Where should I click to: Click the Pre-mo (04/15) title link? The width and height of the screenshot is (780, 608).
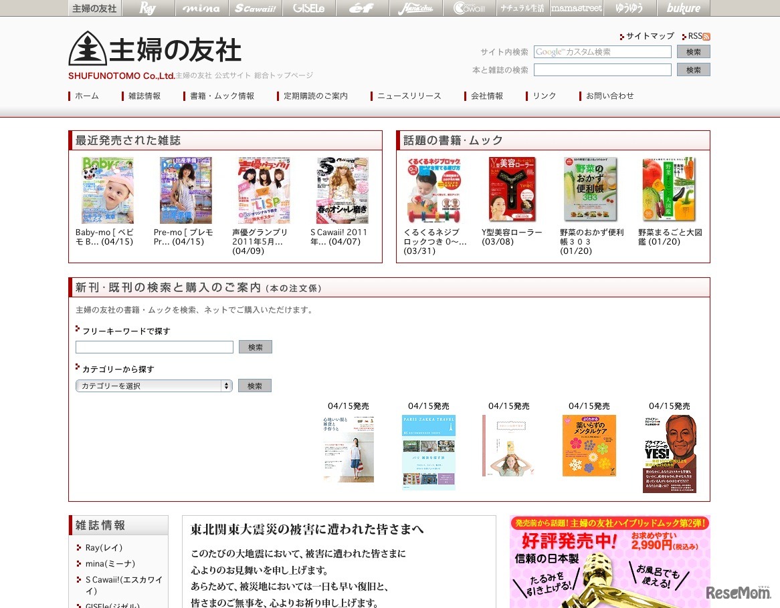tap(183, 237)
